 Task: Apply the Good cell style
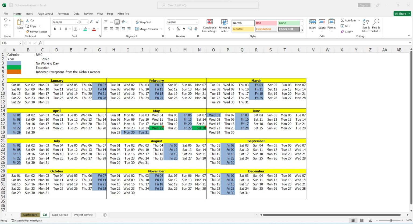click(289, 23)
